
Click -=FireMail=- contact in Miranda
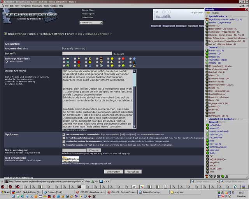pyautogui.click(x=215, y=125)
